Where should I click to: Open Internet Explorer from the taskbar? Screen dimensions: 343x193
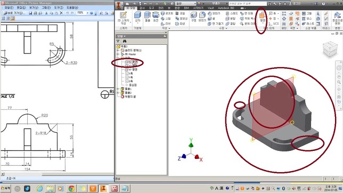coord(39,188)
